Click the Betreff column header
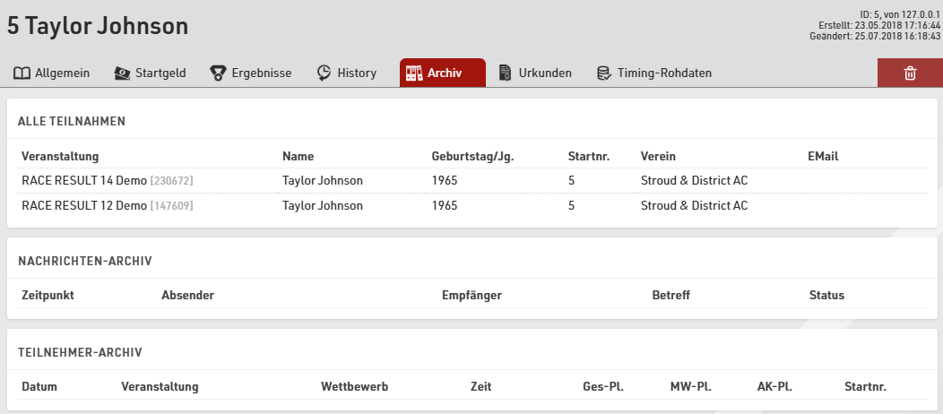Viewport: 943px width, 414px height. pos(670,296)
